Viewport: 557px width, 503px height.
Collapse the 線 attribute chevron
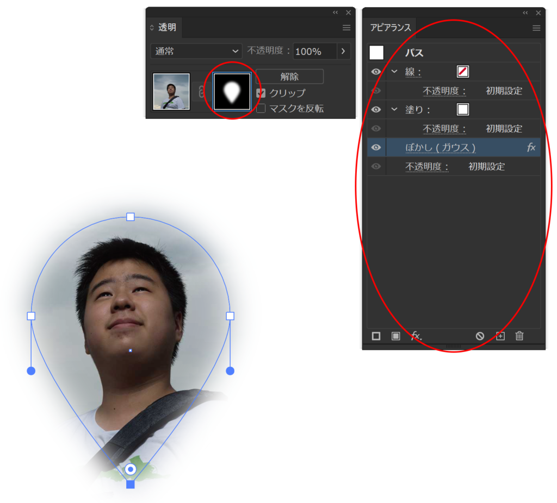394,72
